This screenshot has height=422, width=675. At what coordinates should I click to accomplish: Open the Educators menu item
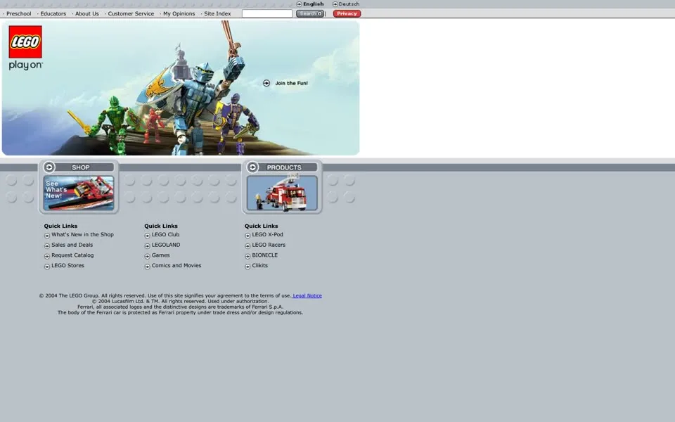53,13
